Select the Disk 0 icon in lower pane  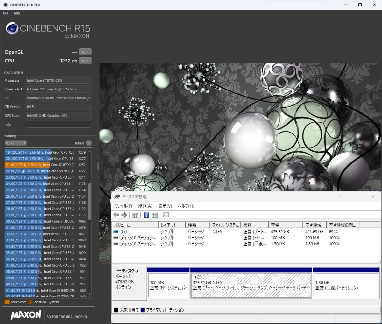pos(118,270)
